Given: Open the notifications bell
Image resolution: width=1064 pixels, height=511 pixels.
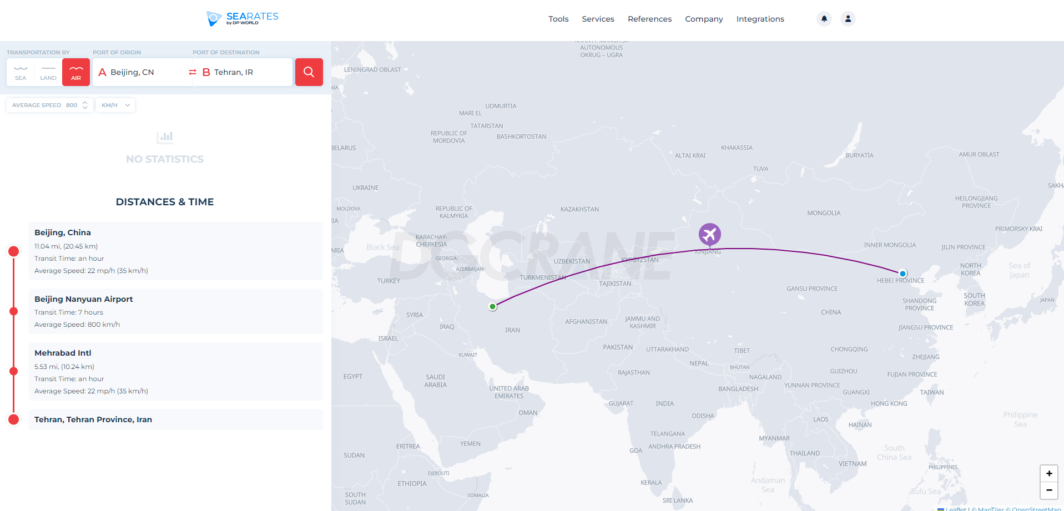Looking at the screenshot, I should [824, 19].
